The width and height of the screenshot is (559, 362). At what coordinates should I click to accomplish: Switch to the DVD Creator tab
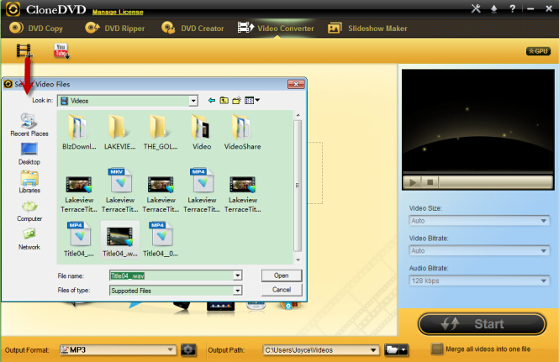(x=192, y=29)
